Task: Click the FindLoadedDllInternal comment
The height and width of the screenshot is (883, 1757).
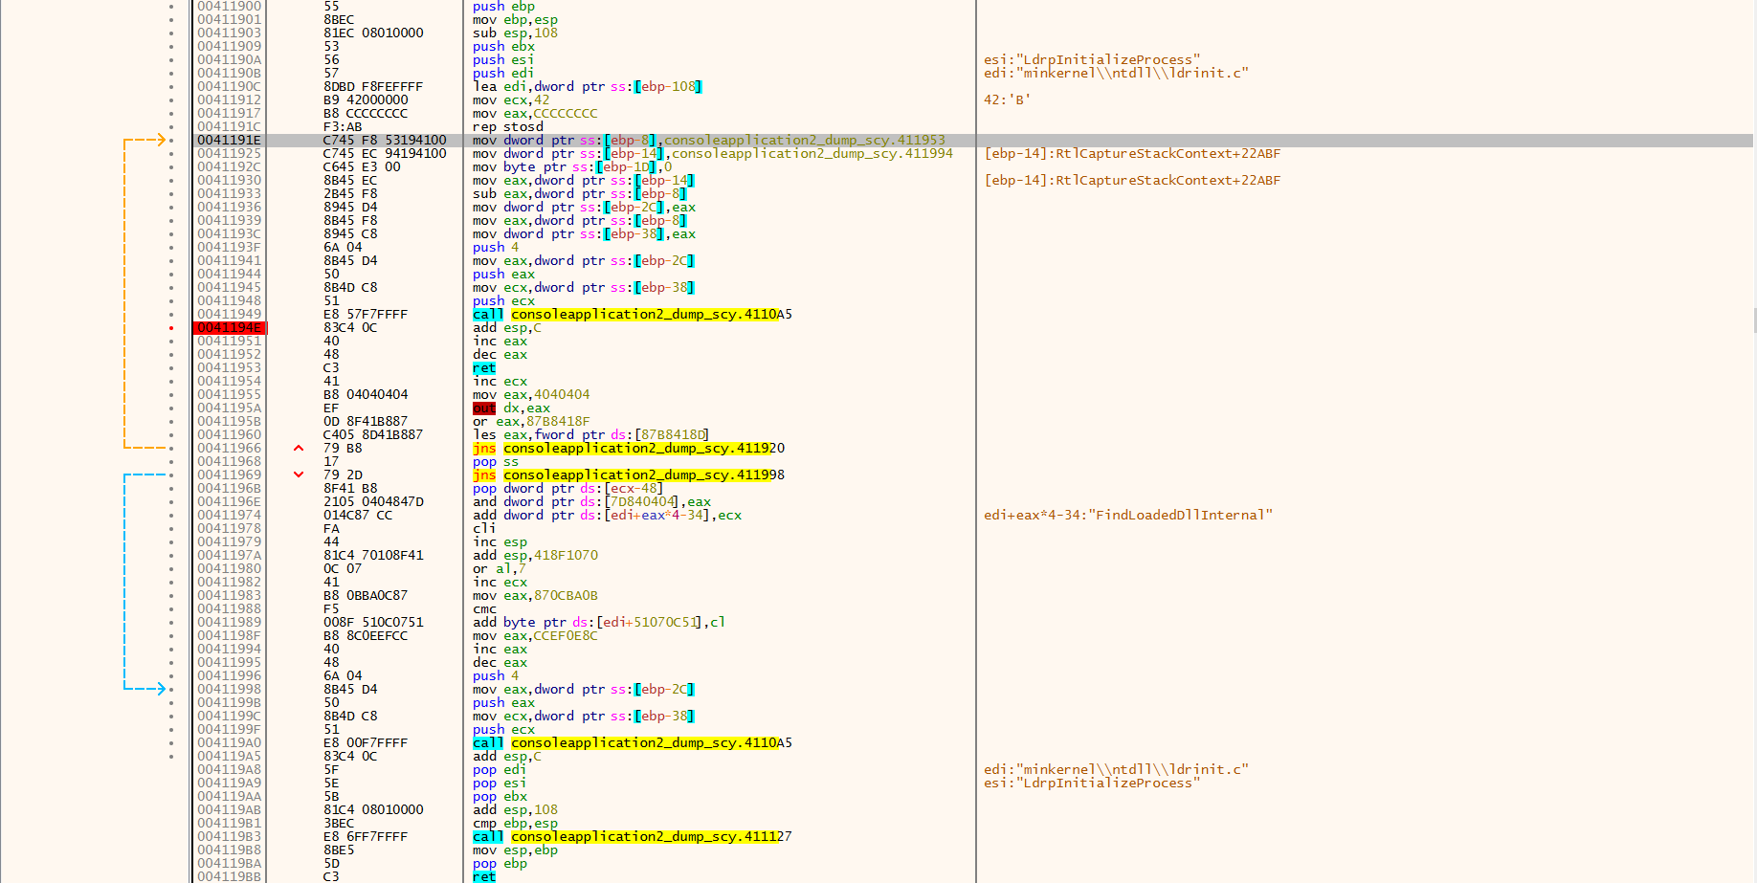Action: tap(1127, 516)
